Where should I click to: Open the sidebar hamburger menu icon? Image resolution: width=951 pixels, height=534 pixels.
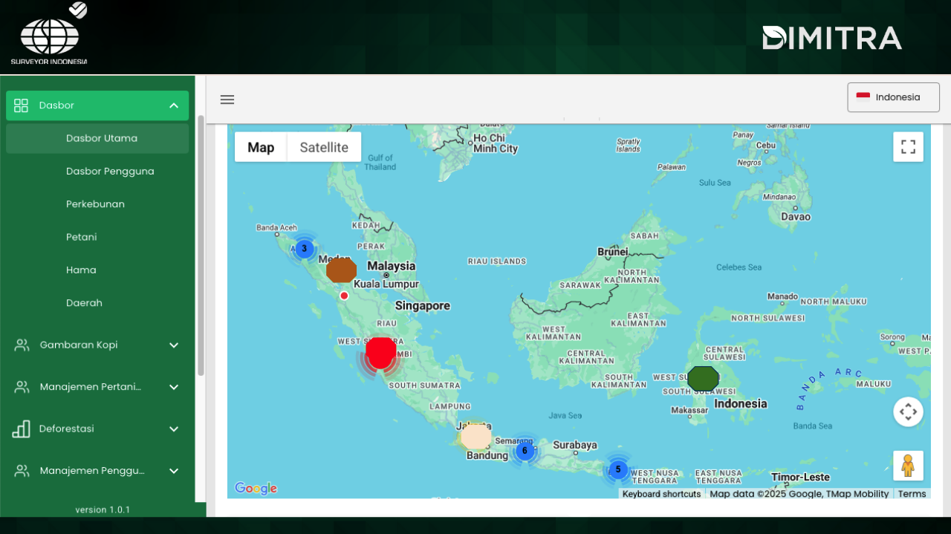[x=227, y=99]
